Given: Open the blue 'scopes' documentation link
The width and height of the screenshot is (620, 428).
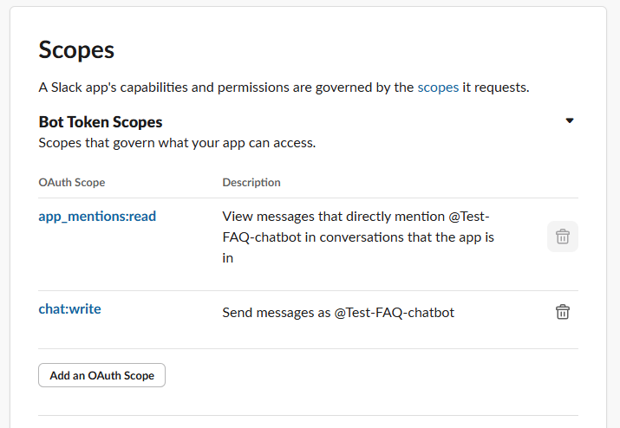Looking at the screenshot, I should point(438,88).
